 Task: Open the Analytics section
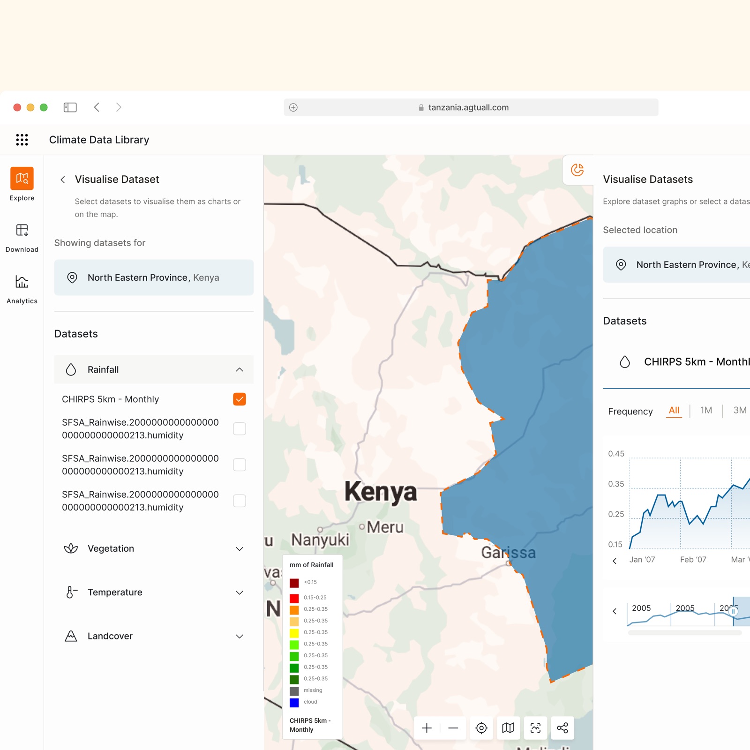coord(22,290)
